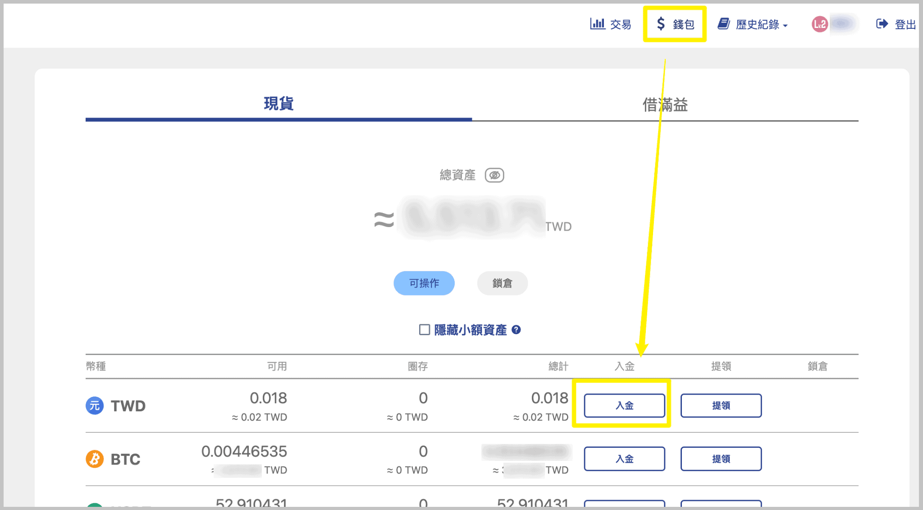Select the 可操作 filter pill
The image size is (923, 510).
(424, 283)
